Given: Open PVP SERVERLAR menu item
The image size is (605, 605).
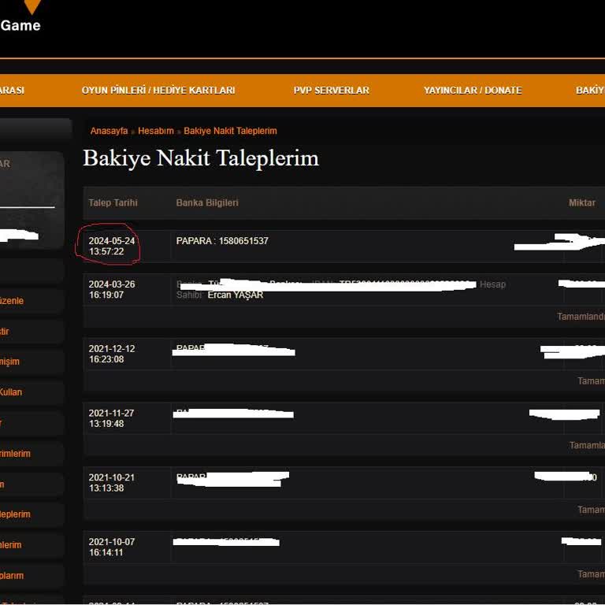Looking at the screenshot, I should [332, 91].
